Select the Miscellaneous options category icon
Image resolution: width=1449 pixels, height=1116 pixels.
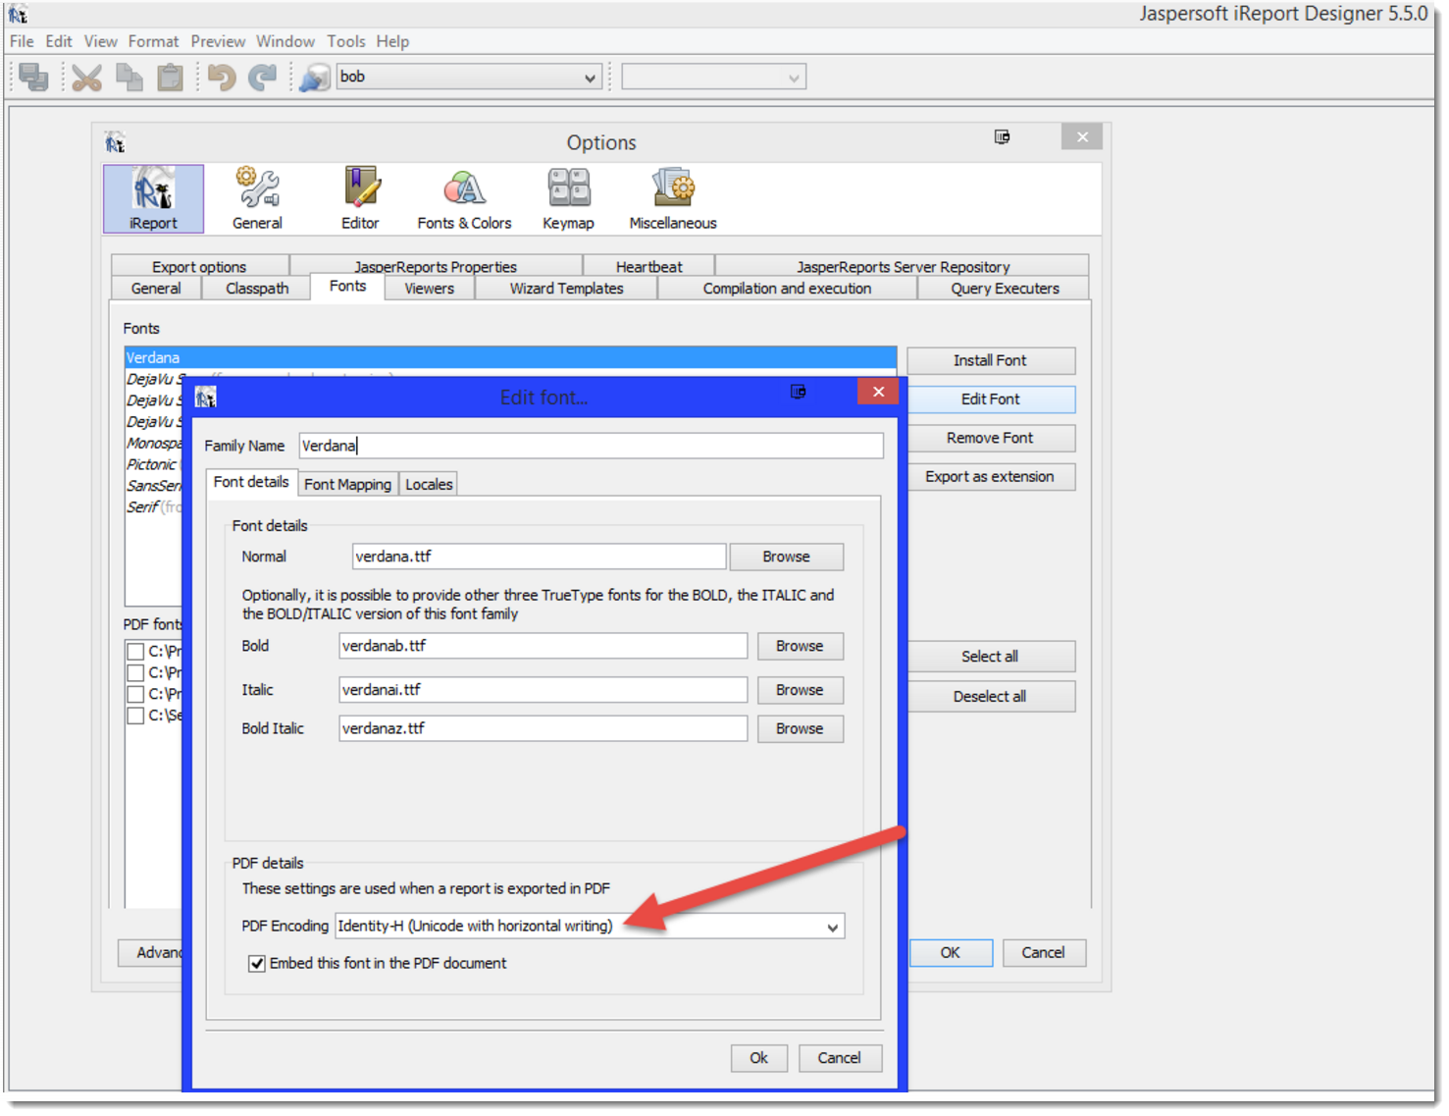(673, 198)
